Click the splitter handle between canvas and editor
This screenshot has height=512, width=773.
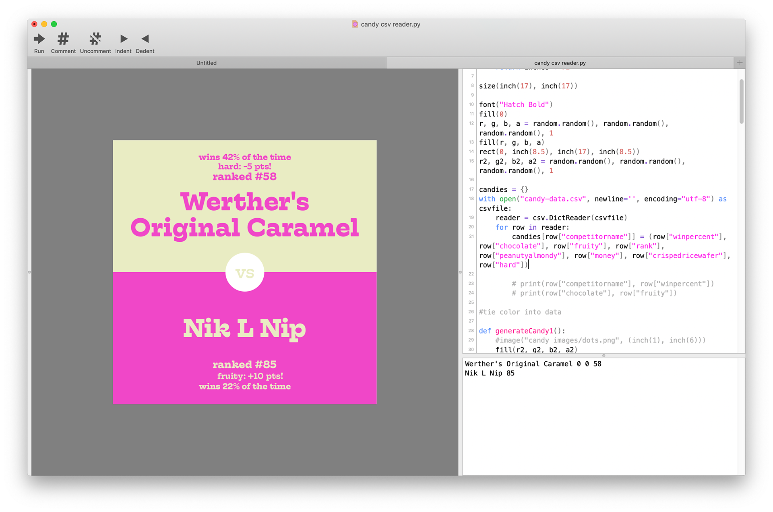[460, 272]
